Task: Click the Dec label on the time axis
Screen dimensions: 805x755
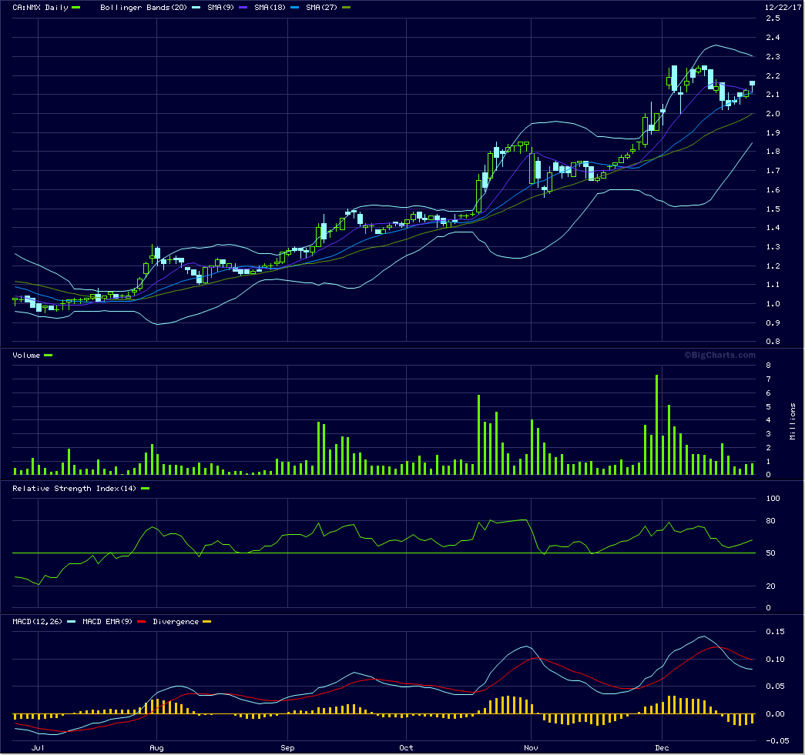Action: 661,747
